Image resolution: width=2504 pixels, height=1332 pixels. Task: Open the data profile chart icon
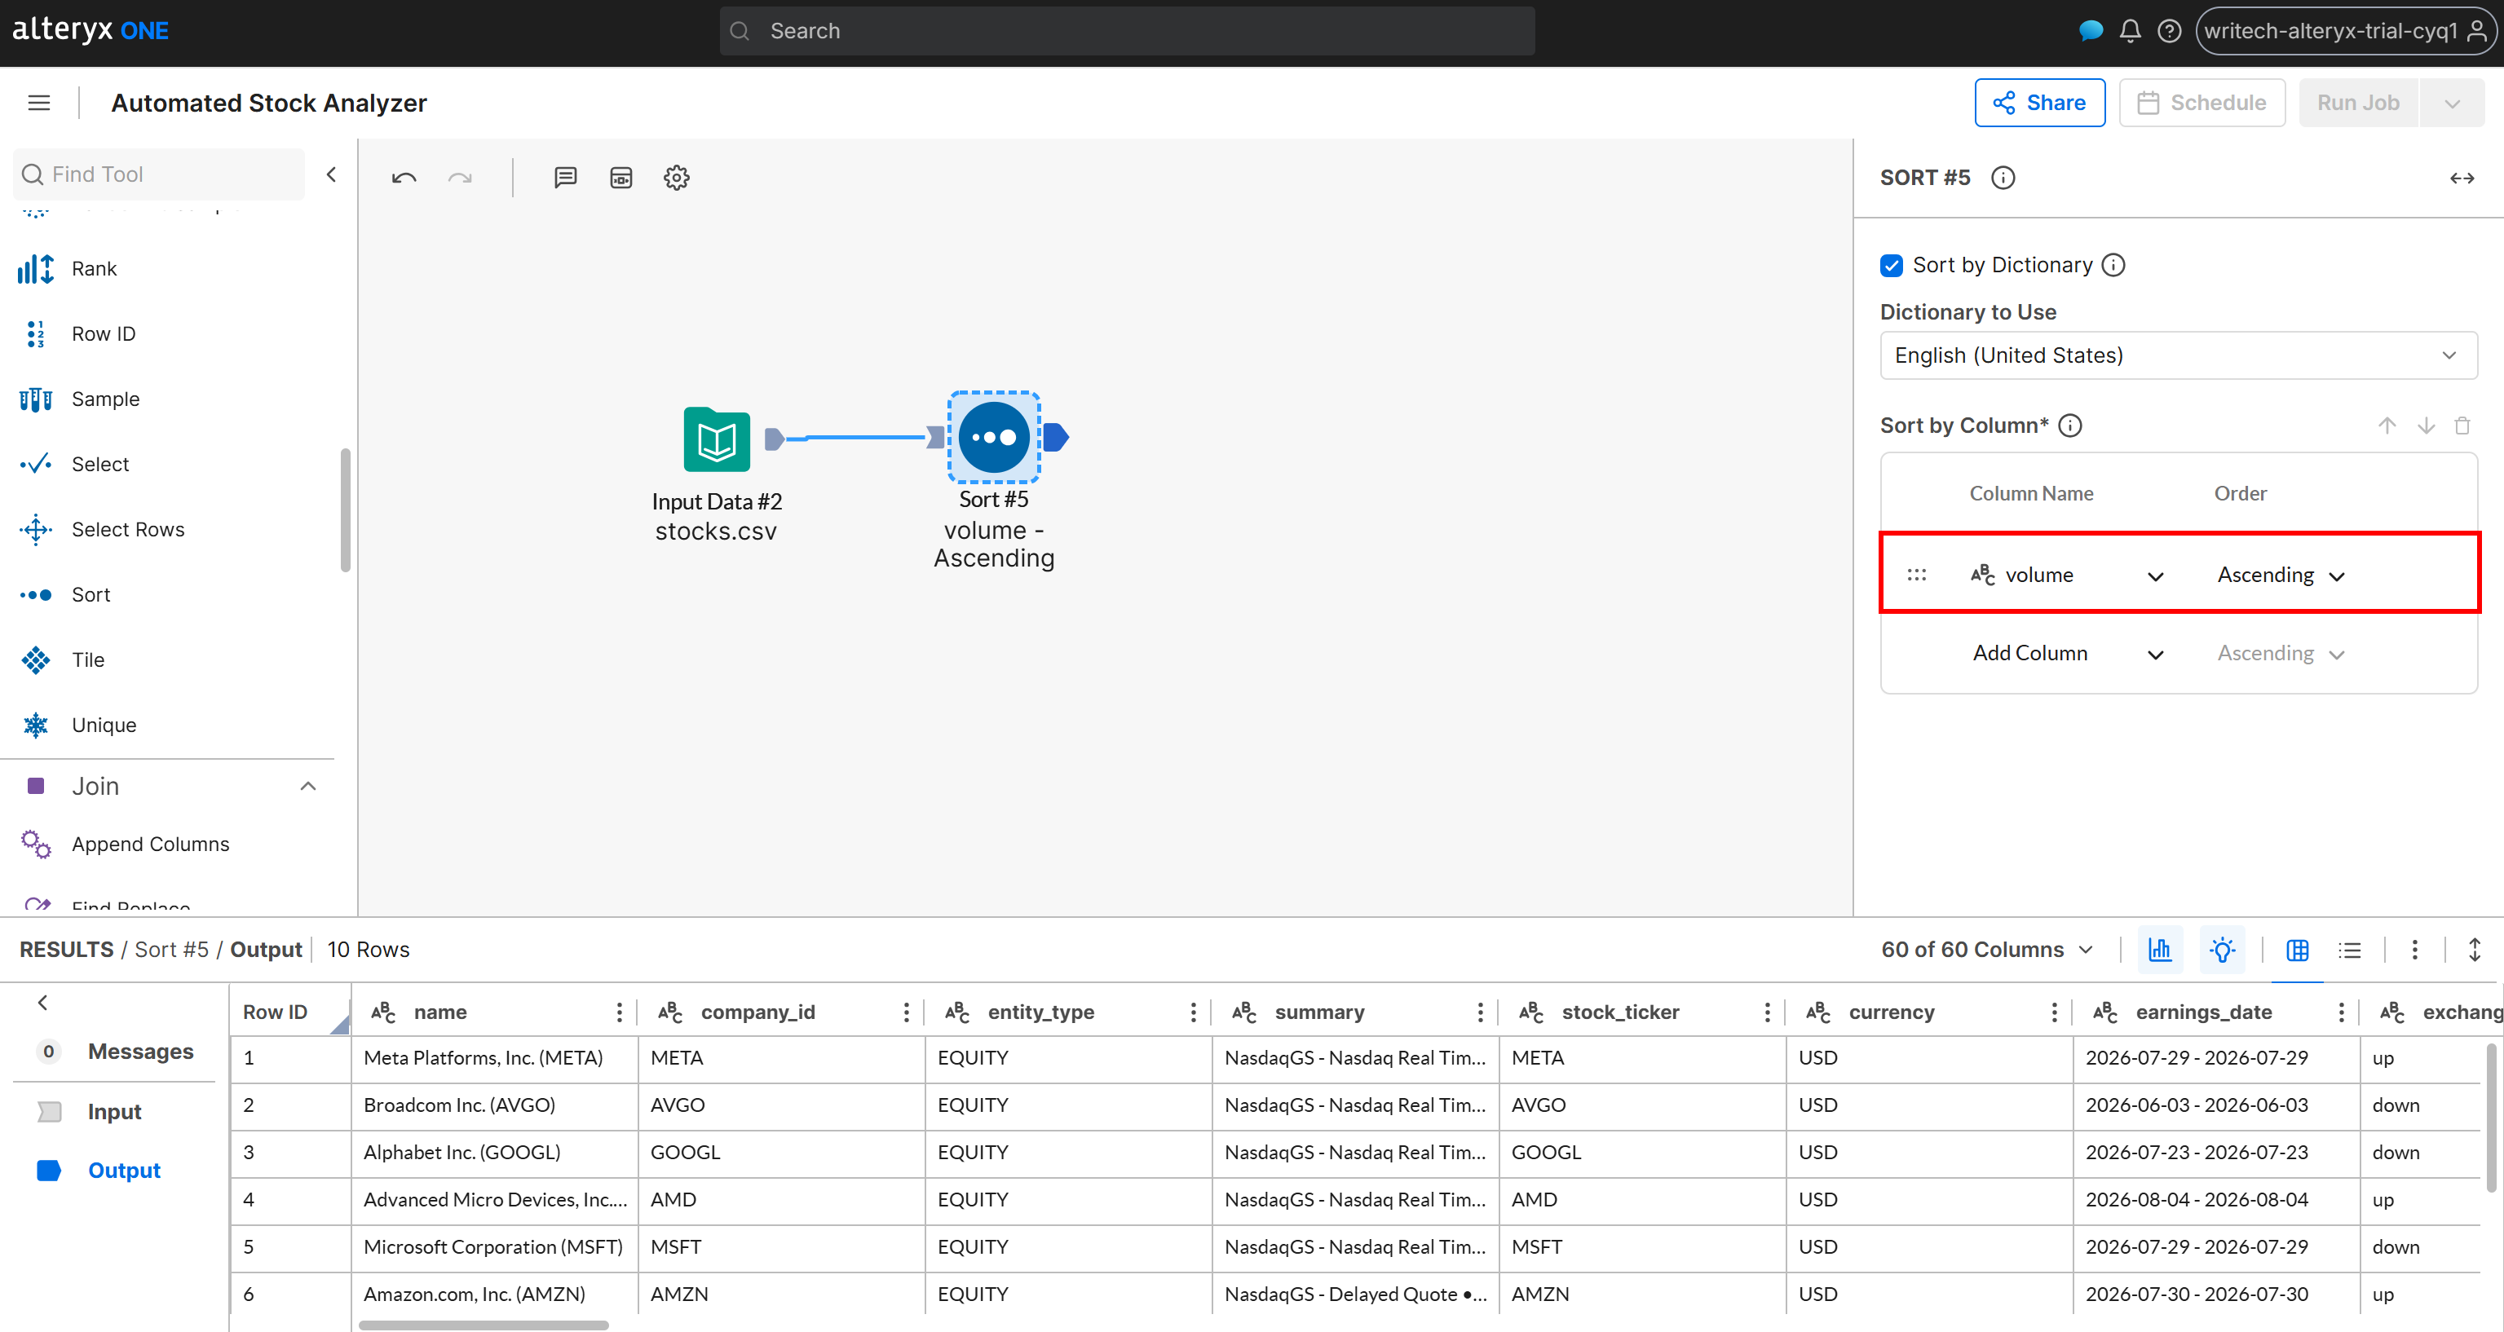[x=2160, y=950]
